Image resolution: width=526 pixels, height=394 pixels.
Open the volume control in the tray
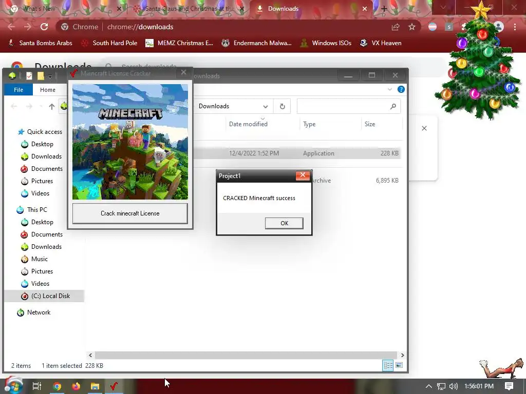click(453, 386)
